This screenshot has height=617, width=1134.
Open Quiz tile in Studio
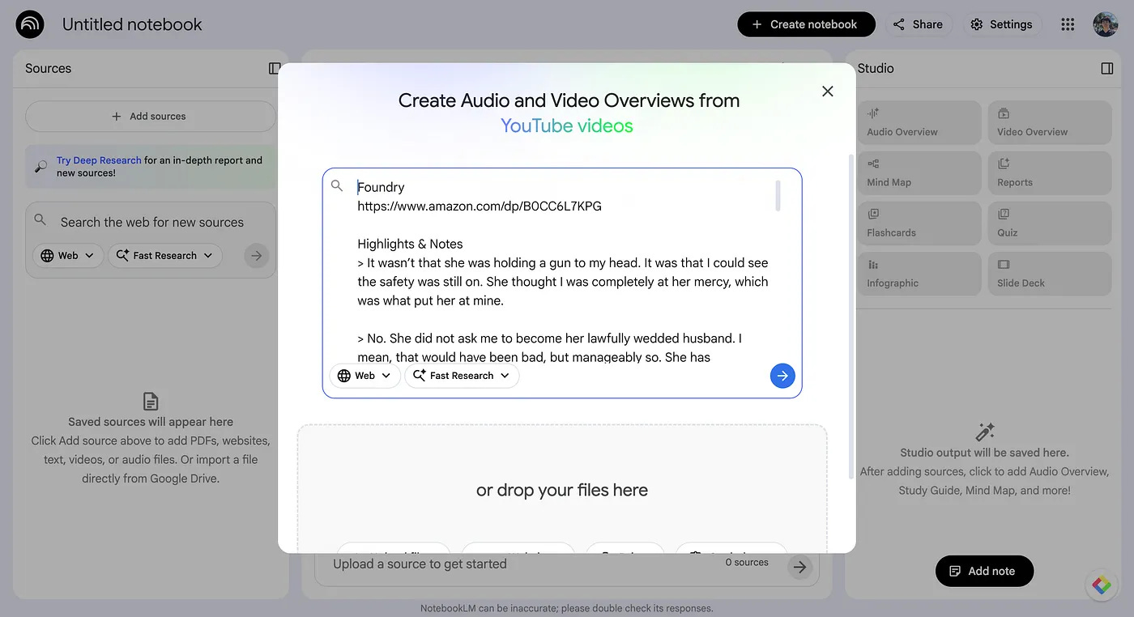click(x=1050, y=223)
